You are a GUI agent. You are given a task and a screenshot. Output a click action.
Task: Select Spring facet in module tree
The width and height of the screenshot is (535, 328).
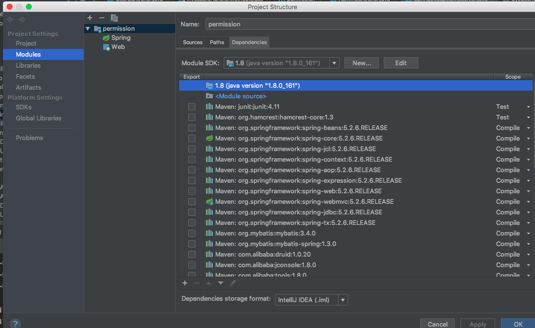click(117, 37)
